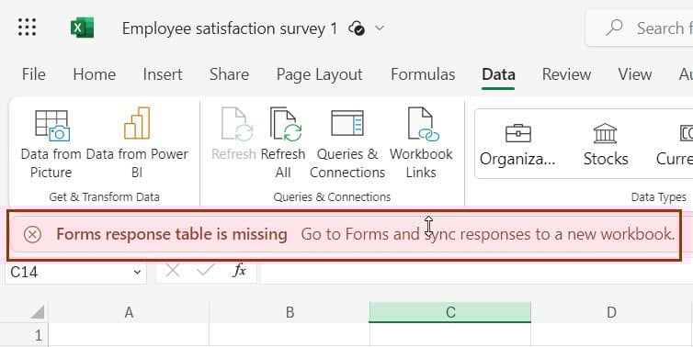Open the Insert tab
693x347 pixels.
163,74
